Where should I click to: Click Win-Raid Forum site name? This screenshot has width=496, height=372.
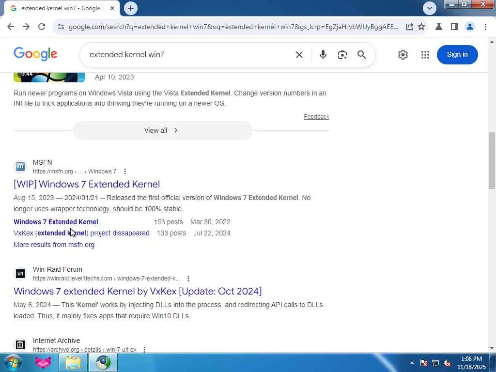(x=58, y=269)
